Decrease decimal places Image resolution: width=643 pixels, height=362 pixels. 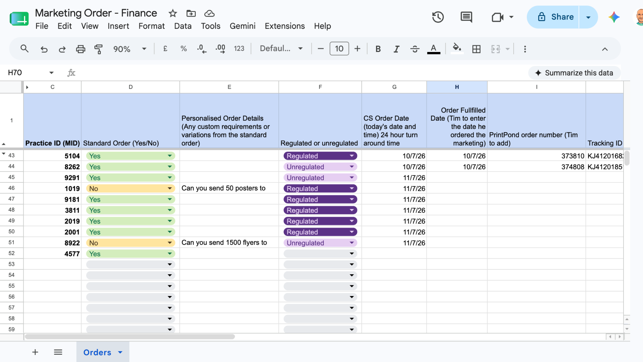point(202,49)
